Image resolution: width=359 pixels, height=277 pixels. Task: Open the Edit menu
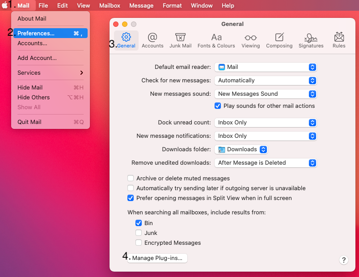click(63, 5)
